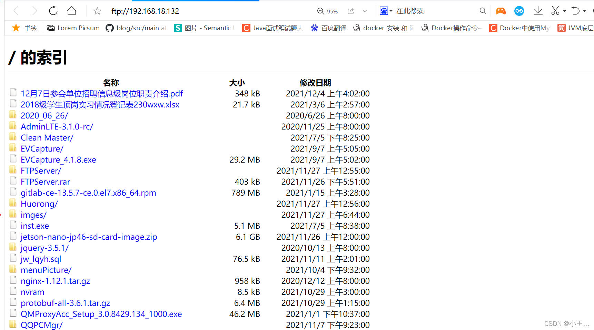Open the game controller icon

tap(501, 11)
